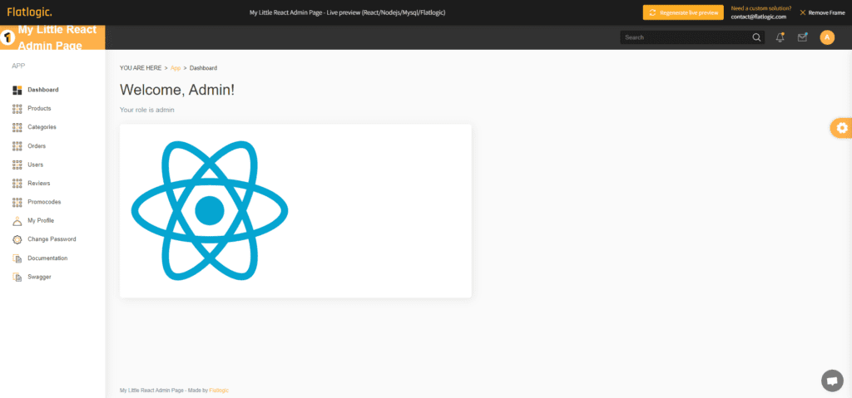
Task: Open the orange settings gear tab
Action: (x=841, y=128)
